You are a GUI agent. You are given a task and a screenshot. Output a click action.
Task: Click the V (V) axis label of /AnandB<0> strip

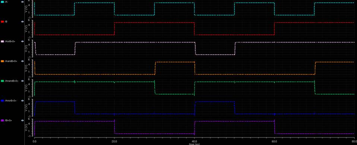[x=26, y=88]
